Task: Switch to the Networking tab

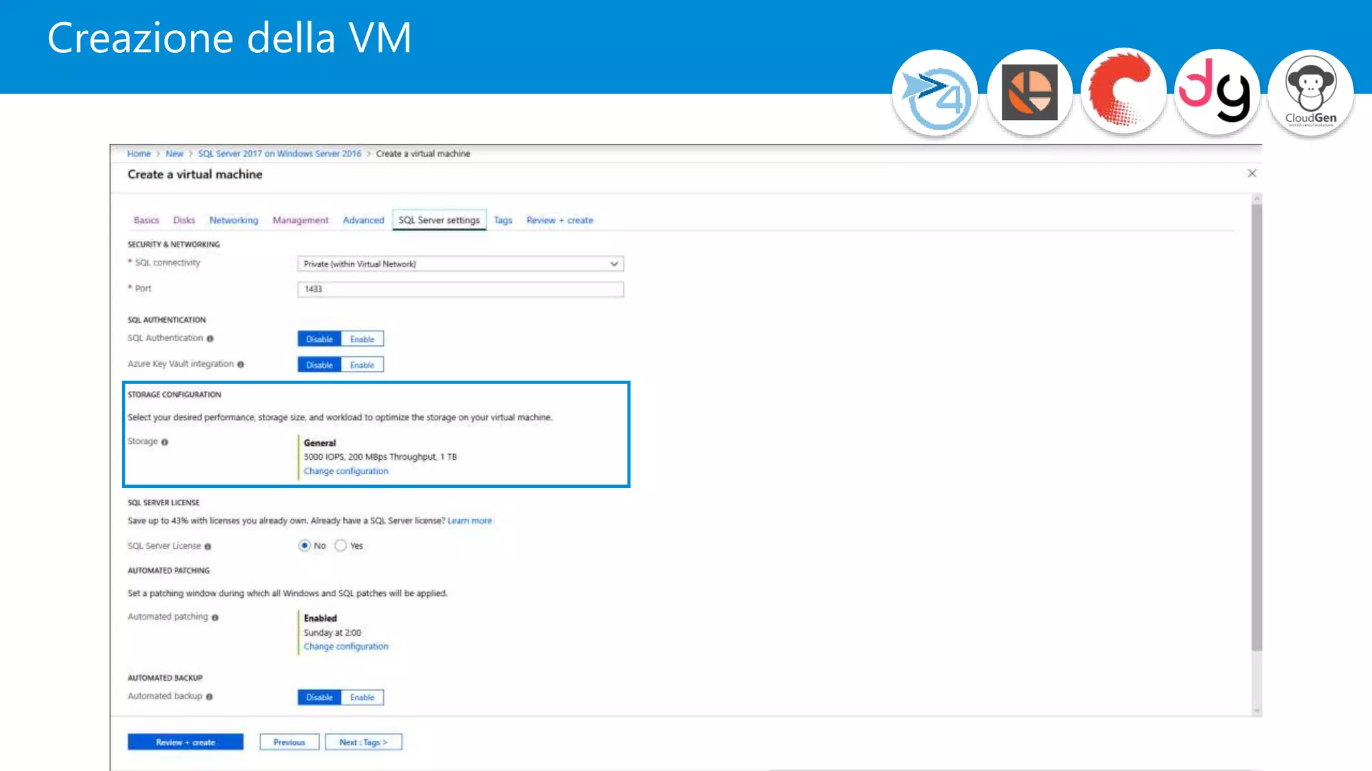Action: tap(233, 220)
